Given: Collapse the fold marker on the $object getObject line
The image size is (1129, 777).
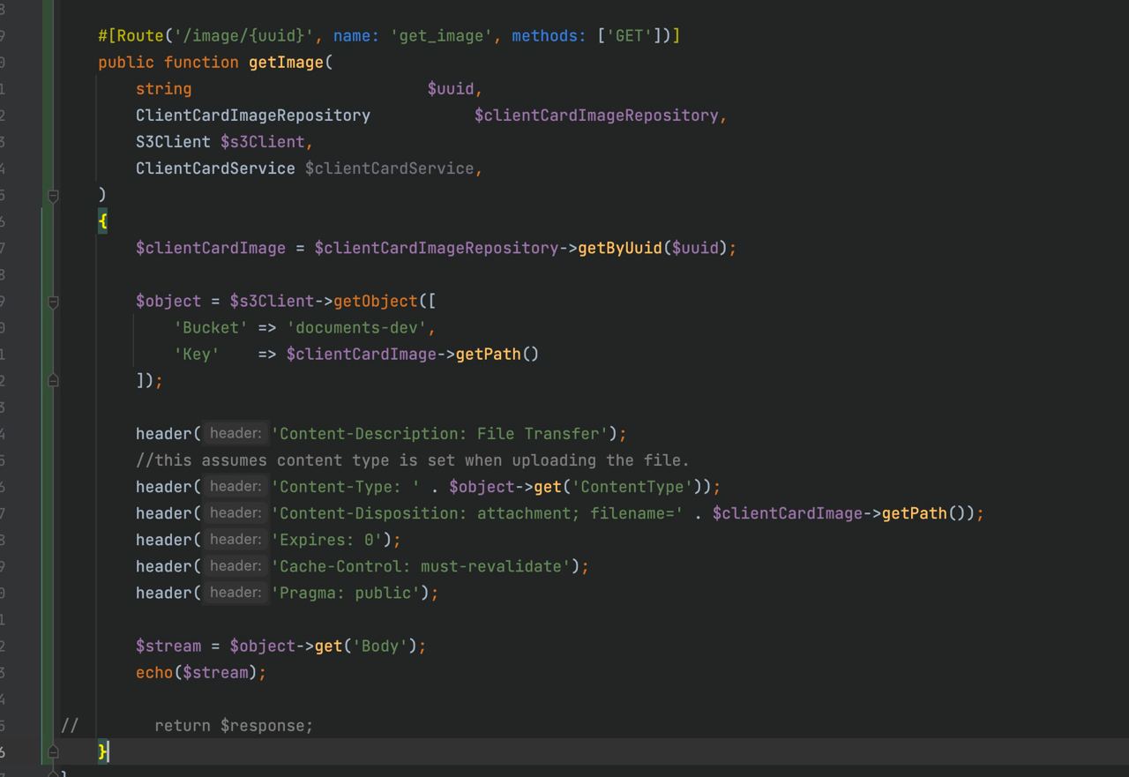Looking at the screenshot, I should (53, 302).
